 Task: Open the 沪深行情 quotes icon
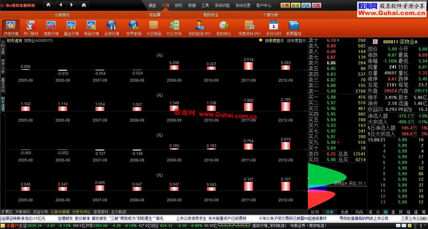11,28
